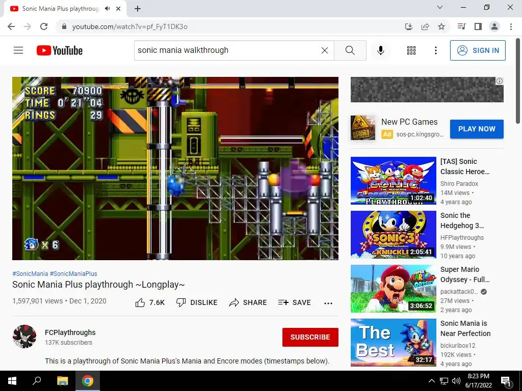Click the #SonicManiaPlus hashtag
This screenshot has width=522, height=391.
tap(73, 273)
